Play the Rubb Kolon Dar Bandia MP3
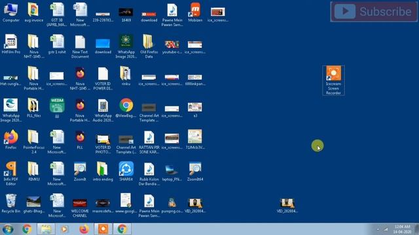This screenshot has height=235, width=419. pyautogui.click(x=149, y=174)
